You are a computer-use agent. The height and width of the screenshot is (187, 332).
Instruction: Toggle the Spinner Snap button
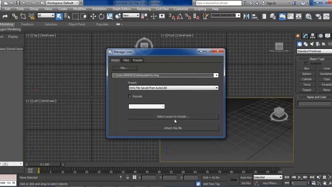(x=196, y=16)
